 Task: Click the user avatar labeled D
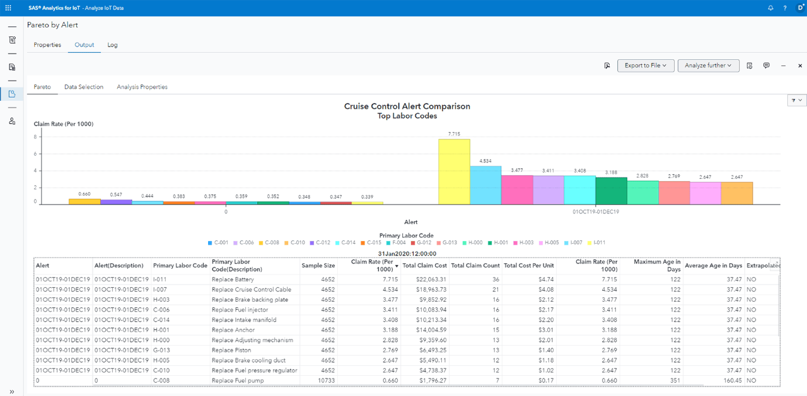pyautogui.click(x=801, y=8)
